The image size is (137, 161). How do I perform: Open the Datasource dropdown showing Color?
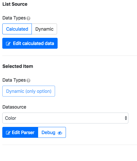(x=65, y=118)
